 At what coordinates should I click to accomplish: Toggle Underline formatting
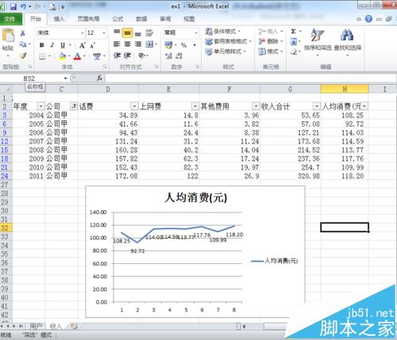tap(63, 45)
